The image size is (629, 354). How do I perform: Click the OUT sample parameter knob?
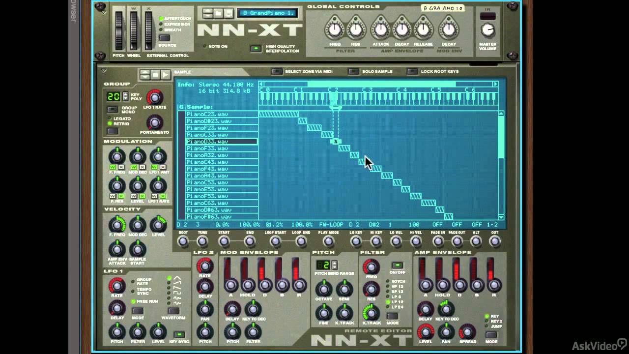[494, 241]
